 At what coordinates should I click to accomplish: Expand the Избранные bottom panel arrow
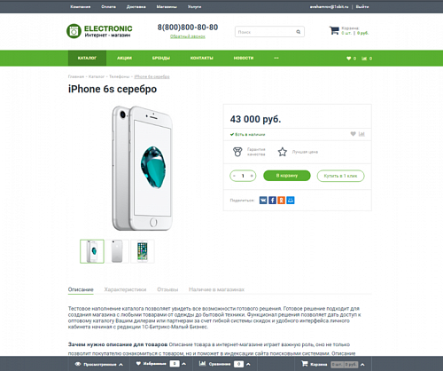184,364
